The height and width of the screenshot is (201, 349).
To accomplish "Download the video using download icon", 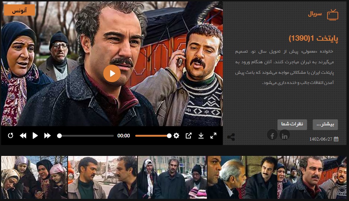I will click(201, 136).
